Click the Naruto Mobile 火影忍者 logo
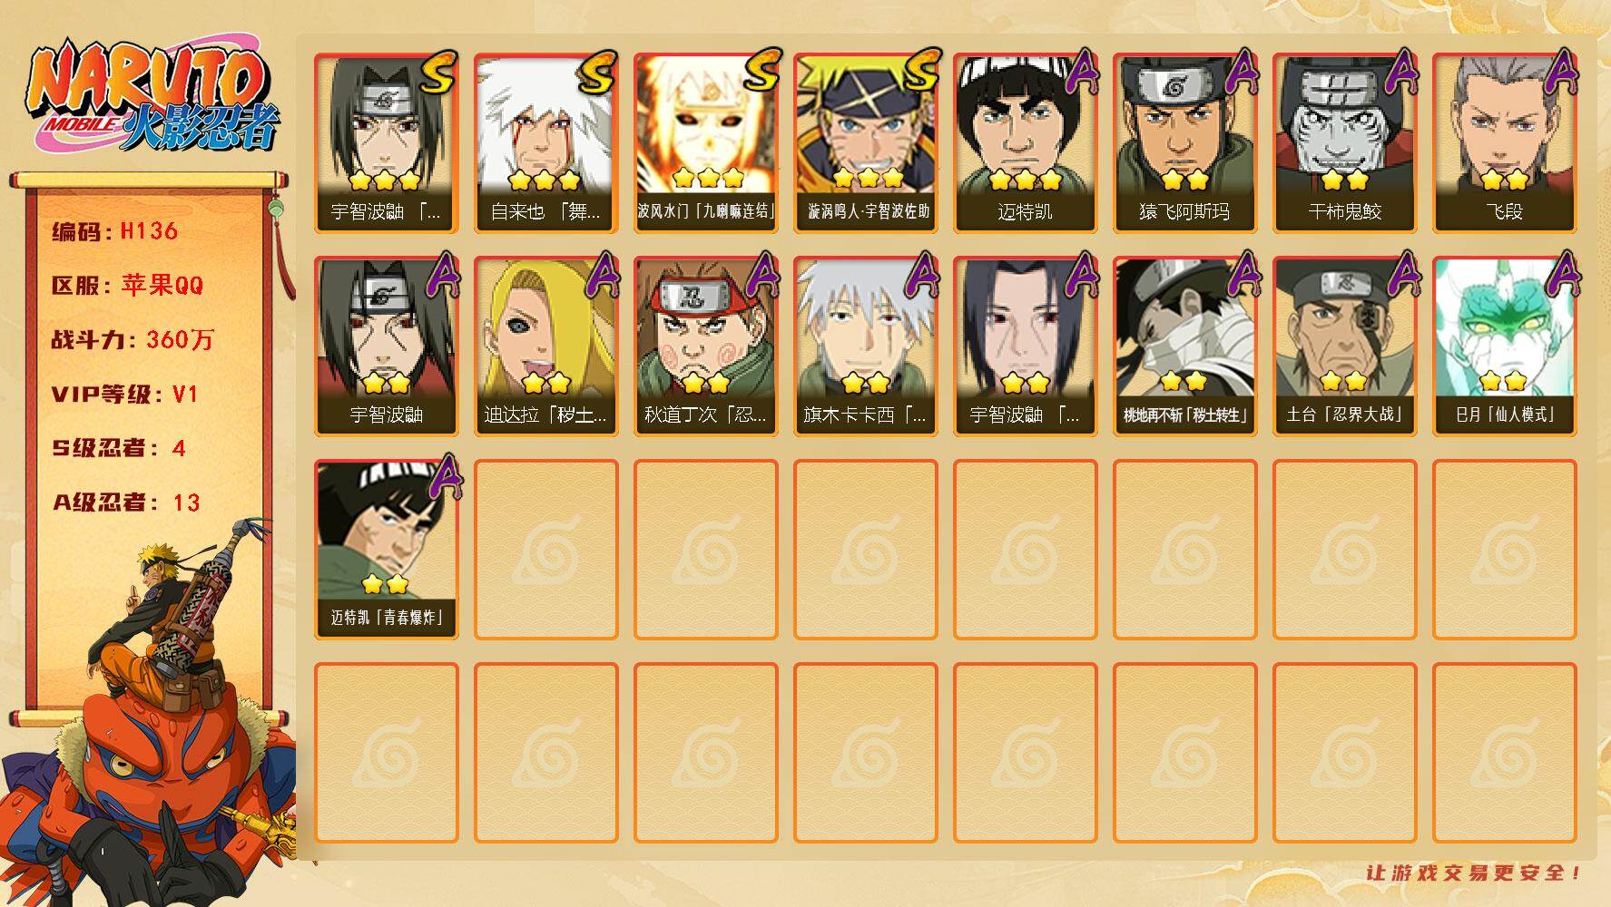Viewport: 1611px width, 907px height. [152, 98]
